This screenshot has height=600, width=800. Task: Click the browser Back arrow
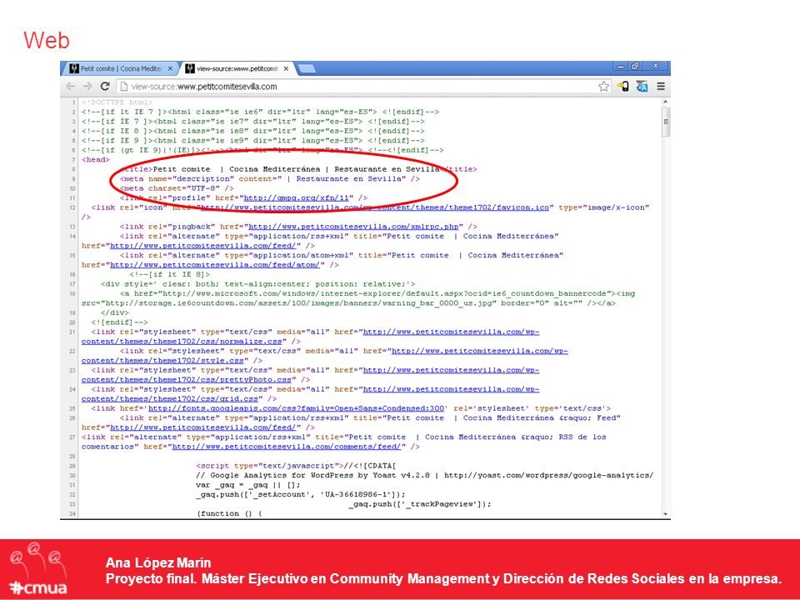pos(70,86)
